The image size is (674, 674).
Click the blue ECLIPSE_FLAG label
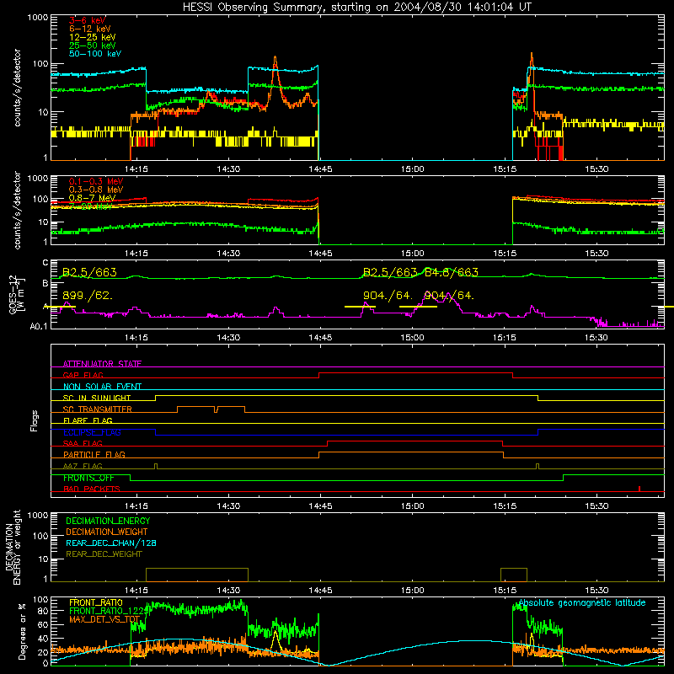coord(92,432)
